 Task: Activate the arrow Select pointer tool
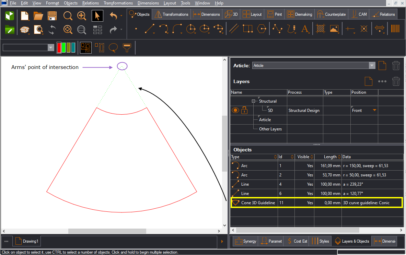(97, 16)
